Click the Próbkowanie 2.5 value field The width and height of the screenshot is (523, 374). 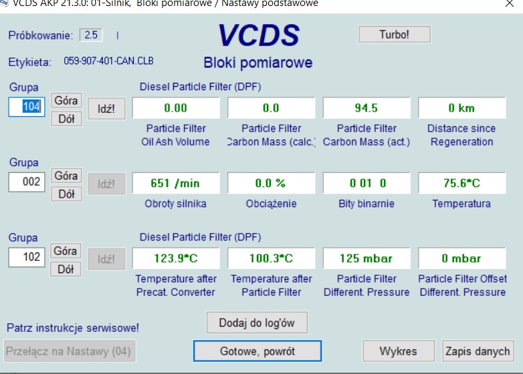pos(91,35)
